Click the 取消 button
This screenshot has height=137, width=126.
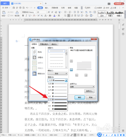pyautogui.click(x=91, y=97)
